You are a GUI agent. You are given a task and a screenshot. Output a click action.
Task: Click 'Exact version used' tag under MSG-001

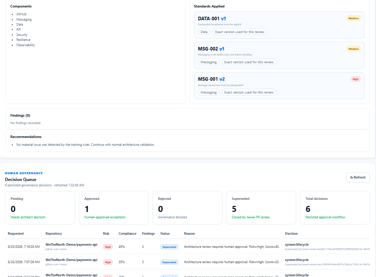pyautogui.click(x=249, y=92)
